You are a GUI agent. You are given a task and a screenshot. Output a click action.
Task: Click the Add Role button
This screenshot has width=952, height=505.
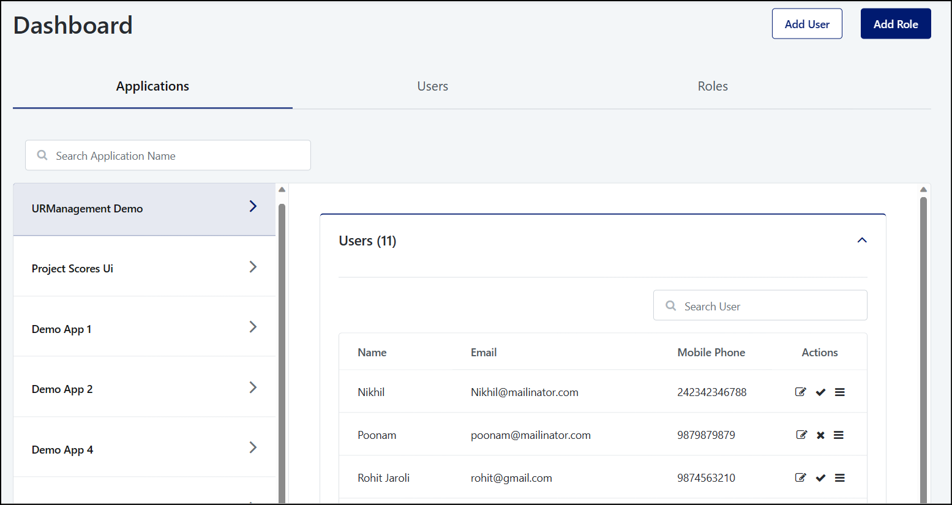[896, 24]
